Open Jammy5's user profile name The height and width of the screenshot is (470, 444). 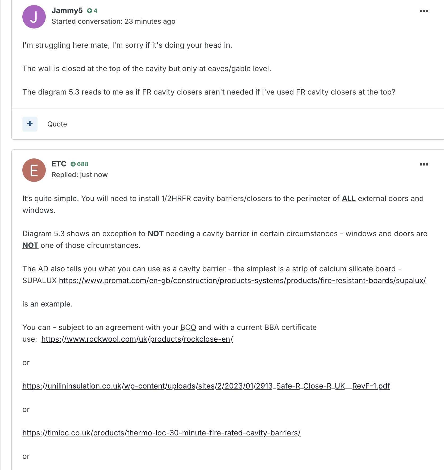pos(67,10)
